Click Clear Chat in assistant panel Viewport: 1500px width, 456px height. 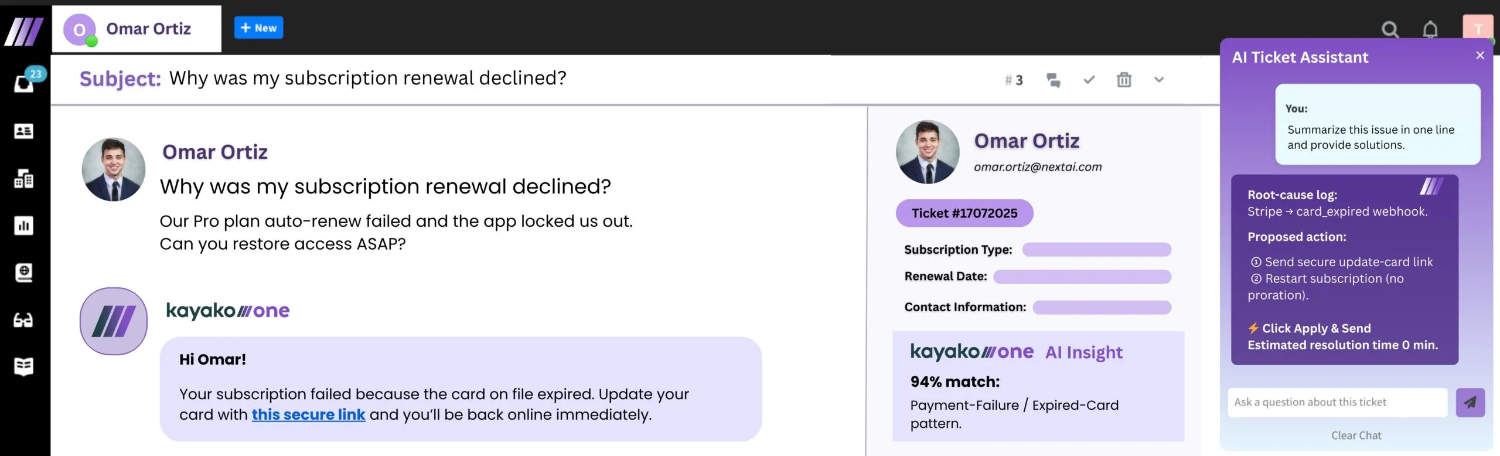coord(1356,435)
